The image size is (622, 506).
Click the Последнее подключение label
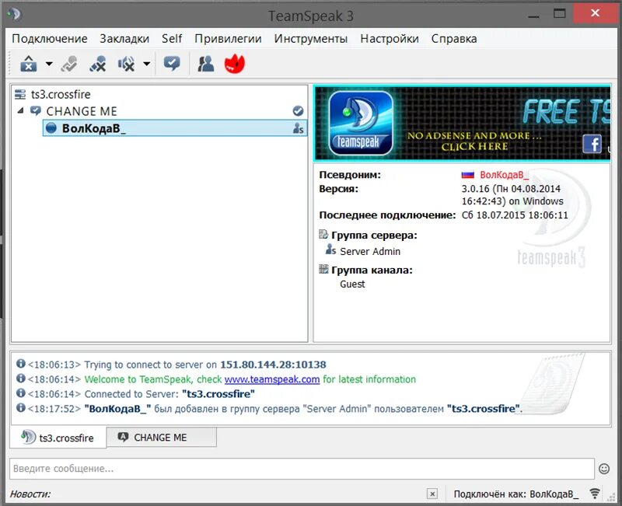[387, 215]
